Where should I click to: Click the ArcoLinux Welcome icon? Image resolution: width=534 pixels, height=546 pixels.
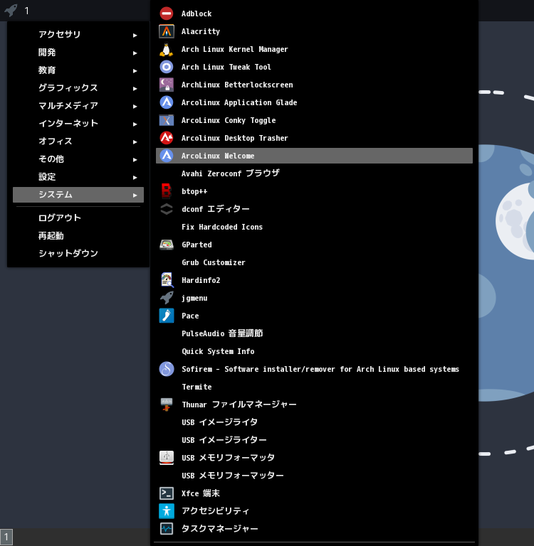point(167,156)
